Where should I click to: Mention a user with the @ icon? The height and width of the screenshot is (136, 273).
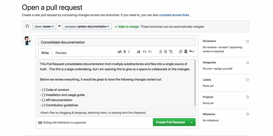(x=180, y=52)
